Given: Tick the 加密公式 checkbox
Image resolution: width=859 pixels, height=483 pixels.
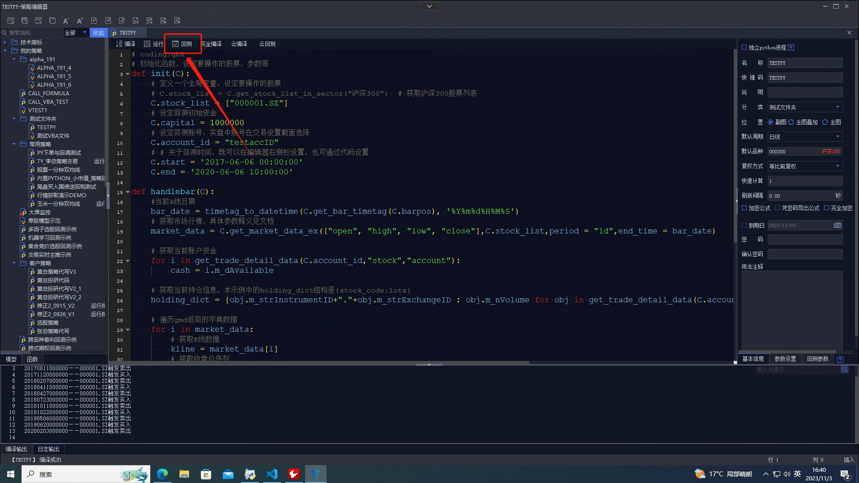Looking at the screenshot, I should 744,208.
